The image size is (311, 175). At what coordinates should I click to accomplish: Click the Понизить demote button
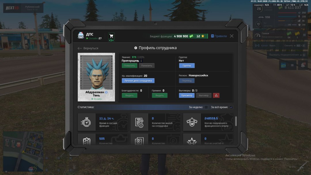(x=147, y=66)
